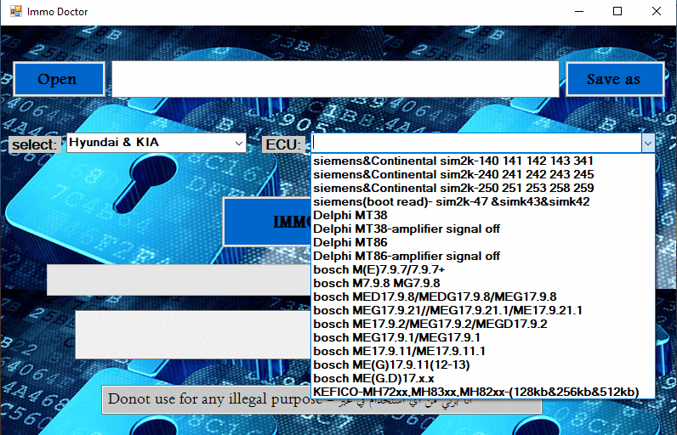The height and width of the screenshot is (435, 677).
Task: Select sim2k-140 141 142 143 341 option
Action: 453,161
